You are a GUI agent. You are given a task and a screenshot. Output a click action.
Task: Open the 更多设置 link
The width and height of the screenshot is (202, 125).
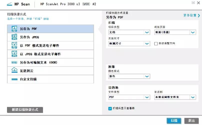pyautogui.click(x=190, y=15)
